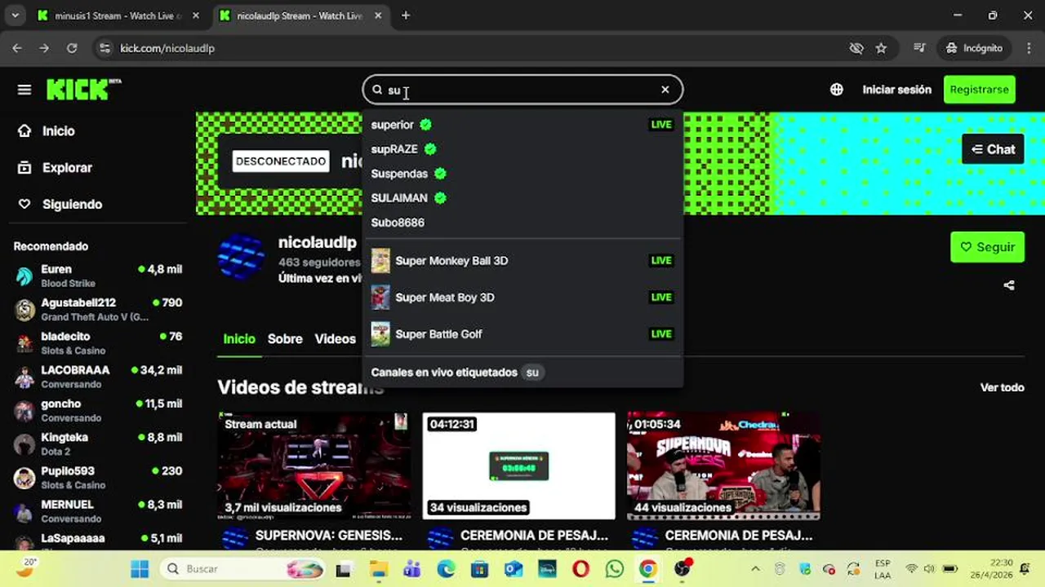Viewport: 1045px width, 587px height.
Task: Click the share icon below Seguir
Action: [1009, 285]
